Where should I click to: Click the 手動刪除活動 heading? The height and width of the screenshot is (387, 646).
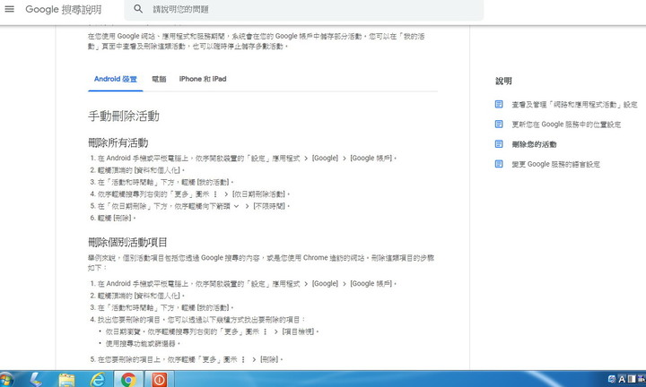point(124,116)
